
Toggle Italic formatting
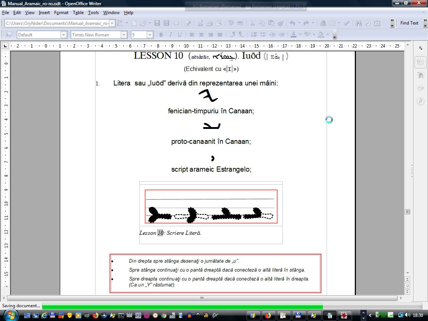[x=170, y=35]
